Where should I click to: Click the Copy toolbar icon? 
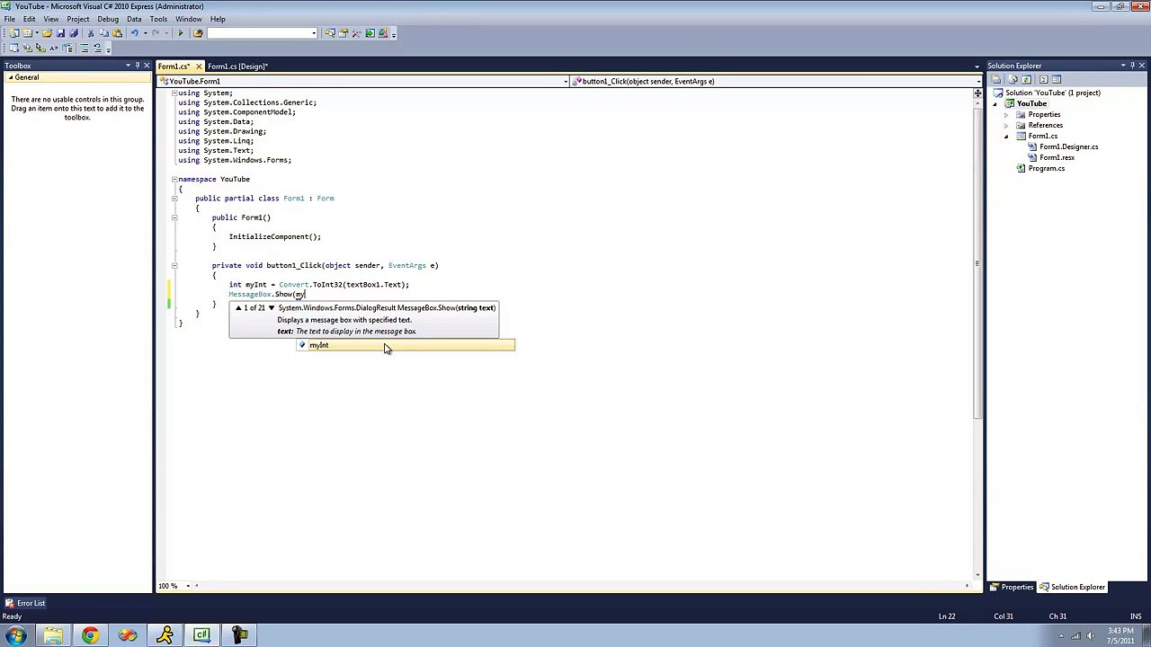[103, 33]
